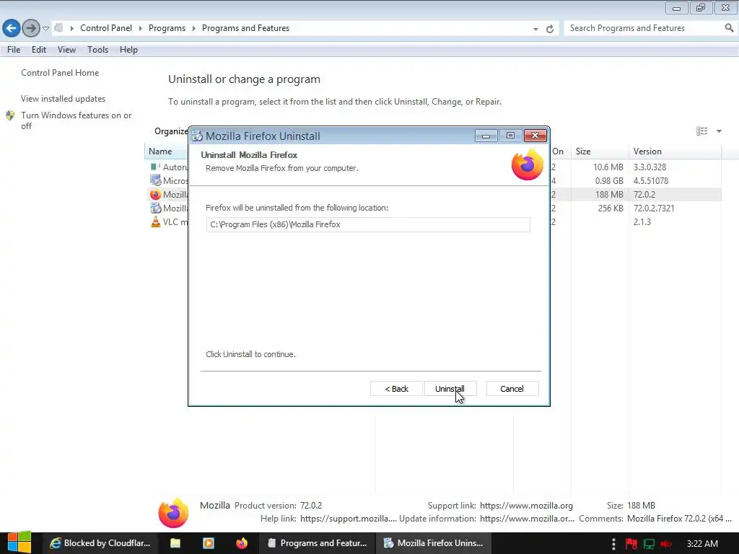Go forward in Control Panel navigation

[x=31, y=28]
